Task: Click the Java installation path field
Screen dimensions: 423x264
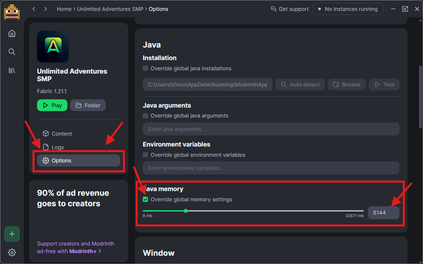Action: [208, 84]
